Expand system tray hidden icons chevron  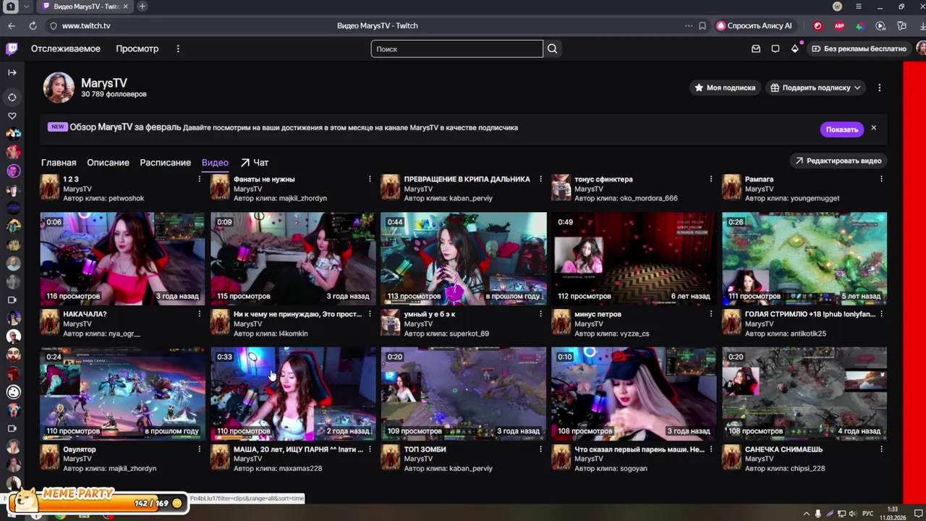[806, 514]
